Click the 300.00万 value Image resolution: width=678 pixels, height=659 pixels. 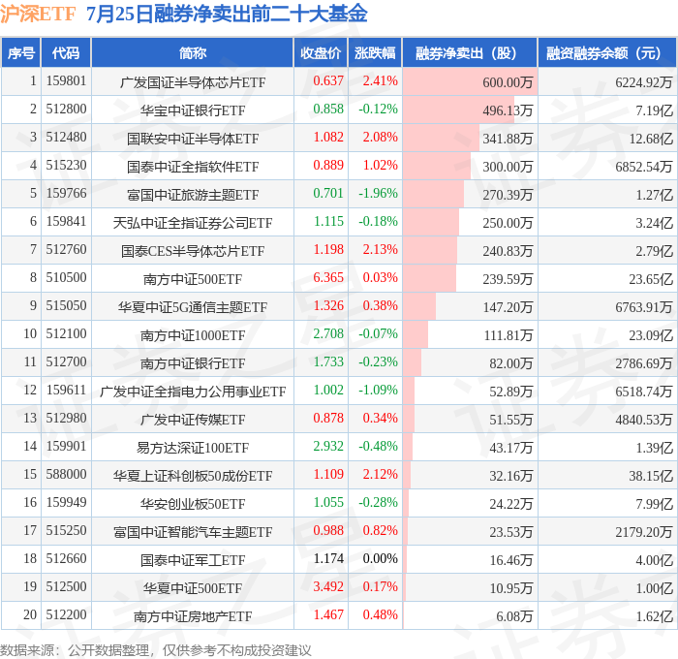click(x=508, y=166)
